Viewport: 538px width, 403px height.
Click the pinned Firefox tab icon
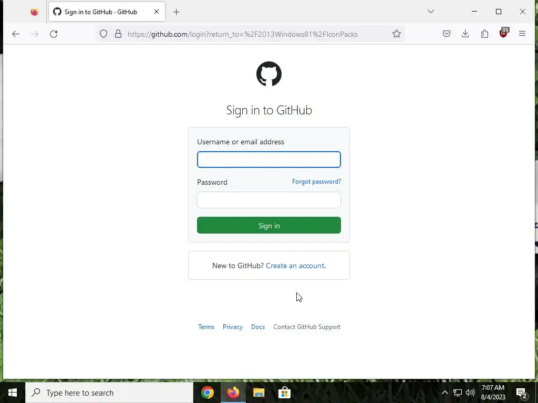34,12
